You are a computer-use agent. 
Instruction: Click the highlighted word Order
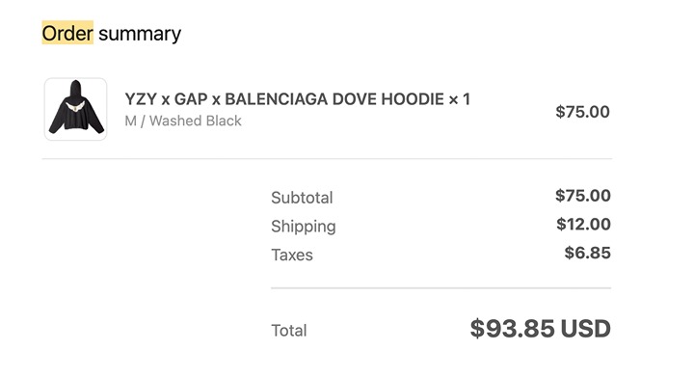point(67,33)
